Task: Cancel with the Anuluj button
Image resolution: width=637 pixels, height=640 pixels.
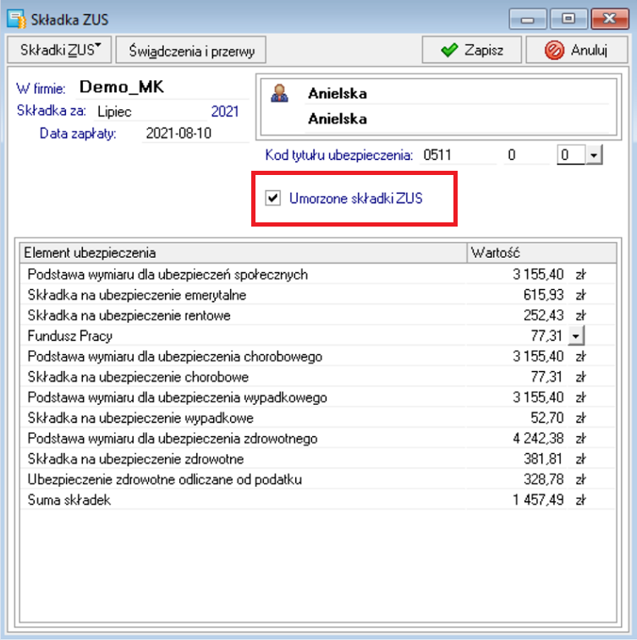Action: (577, 50)
